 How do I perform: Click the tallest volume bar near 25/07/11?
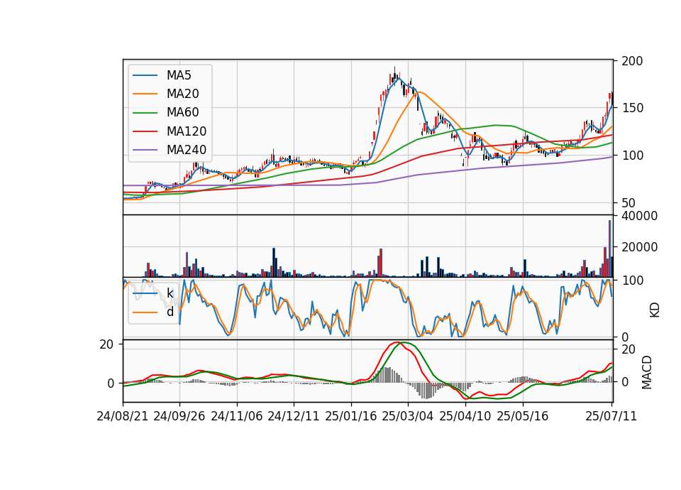click(x=610, y=249)
